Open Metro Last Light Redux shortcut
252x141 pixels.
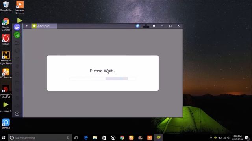[6, 58]
